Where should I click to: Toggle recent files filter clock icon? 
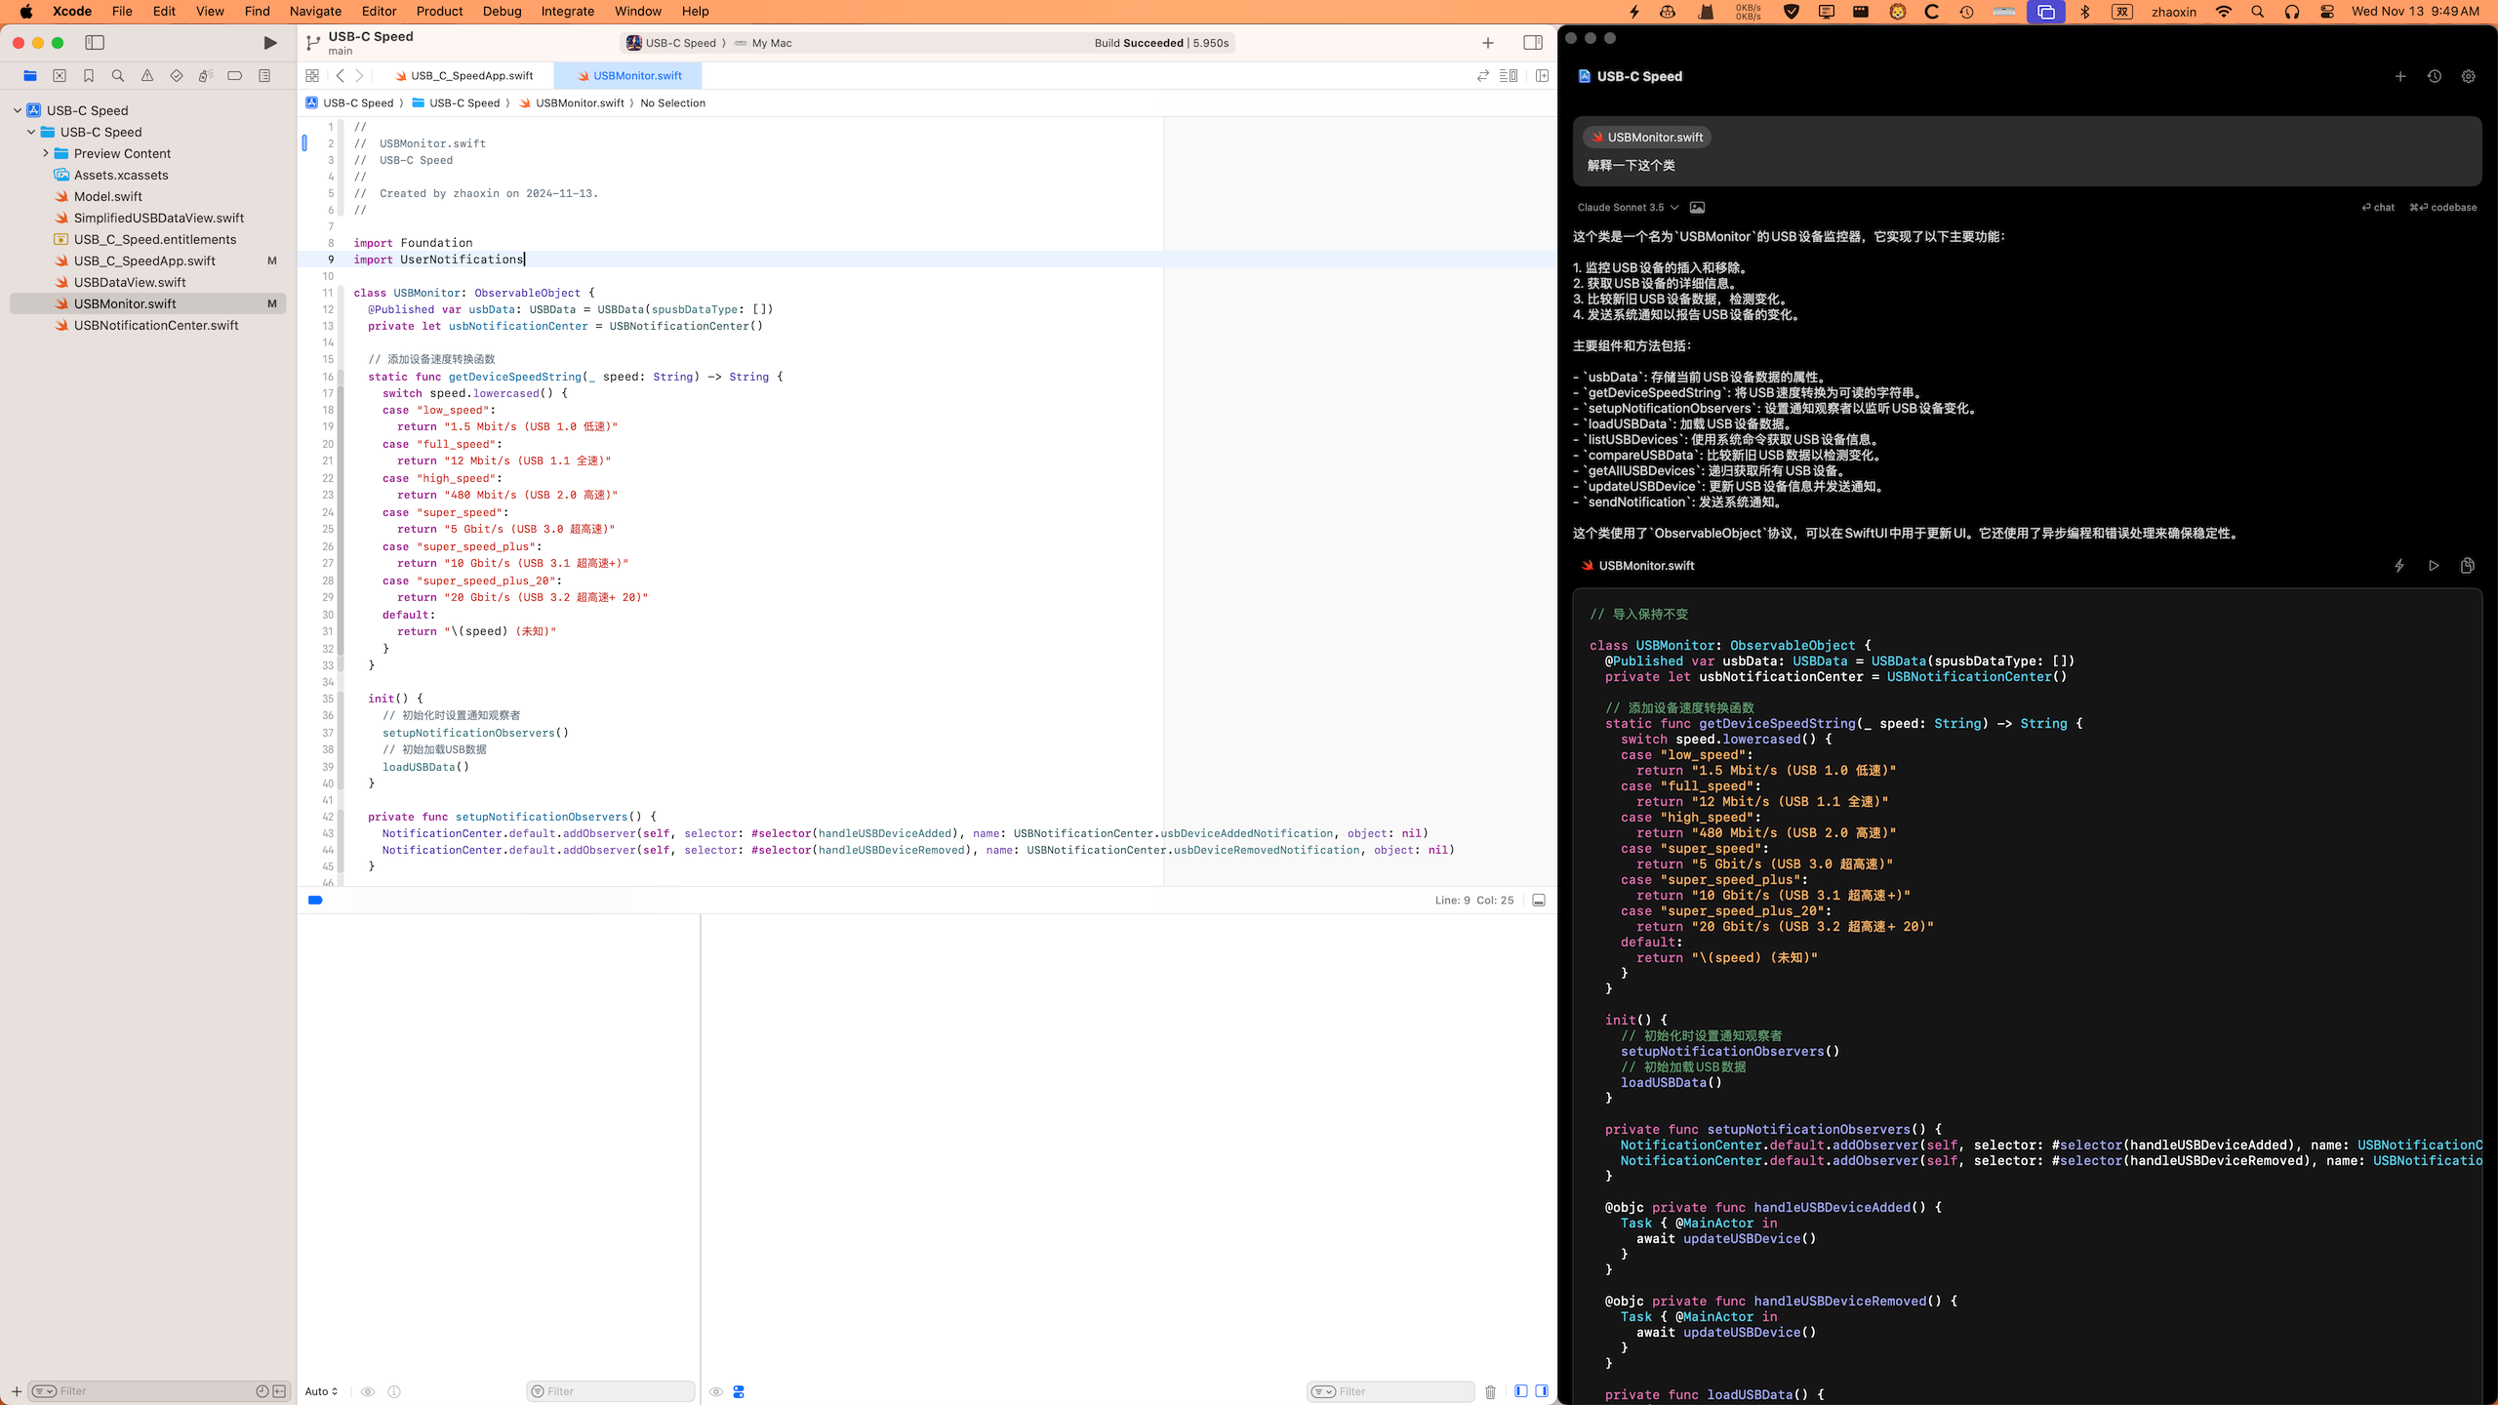262,1391
